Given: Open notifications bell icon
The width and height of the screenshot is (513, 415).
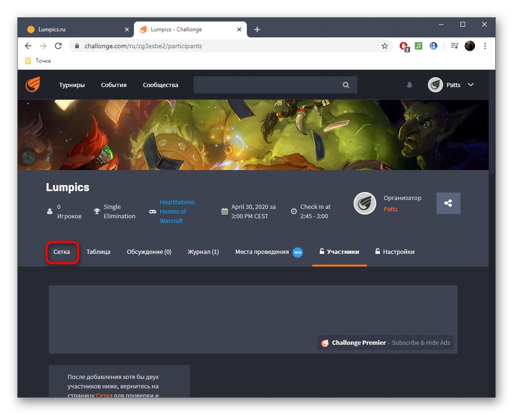Looking at the screenshot, I should pos(409,85).
